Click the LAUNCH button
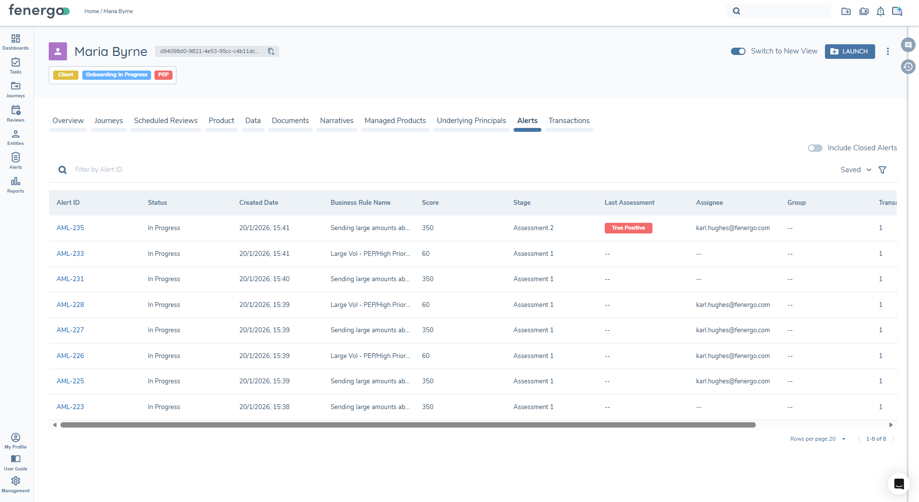The width and height of the screenshot is (919, 502). click(x=849, y=51)
